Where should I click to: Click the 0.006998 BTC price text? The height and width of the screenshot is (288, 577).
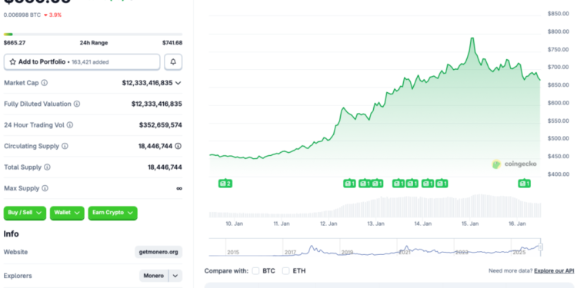[x=22, y=15]
